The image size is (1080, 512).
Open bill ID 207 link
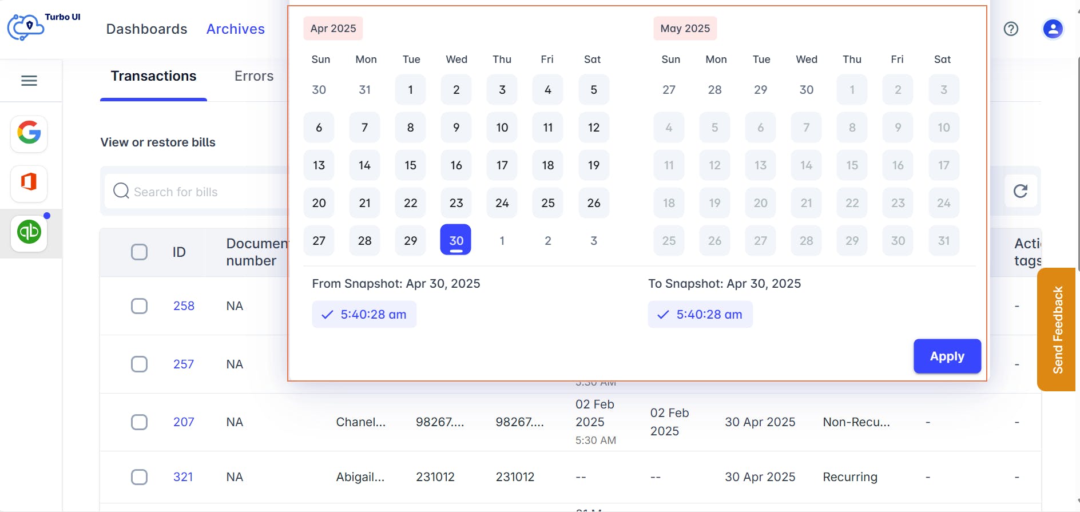click(x=184, y=422)
